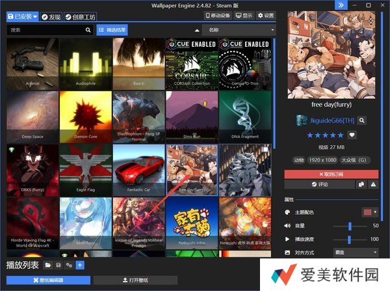
Task: Click the wallpaper preview image in side panel
Action: [x=331, y=55]
